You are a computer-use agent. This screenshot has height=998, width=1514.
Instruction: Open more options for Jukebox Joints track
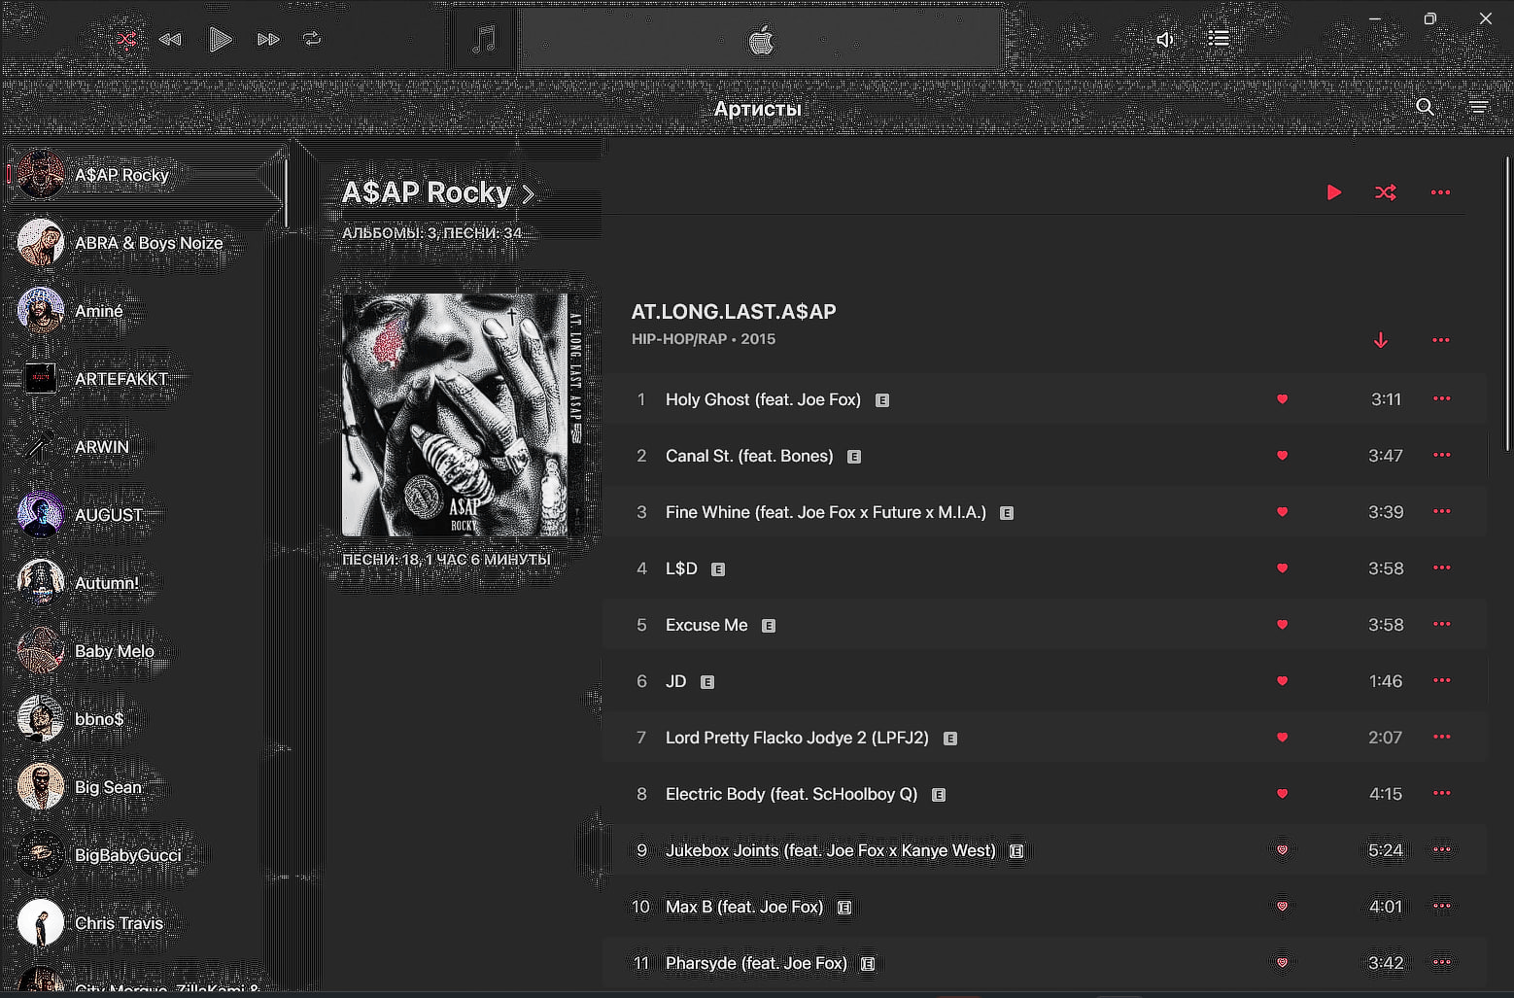point(1441,849)
